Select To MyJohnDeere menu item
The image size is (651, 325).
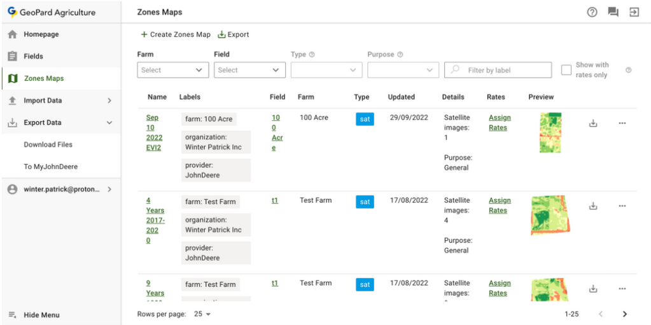tap(50, 167)
